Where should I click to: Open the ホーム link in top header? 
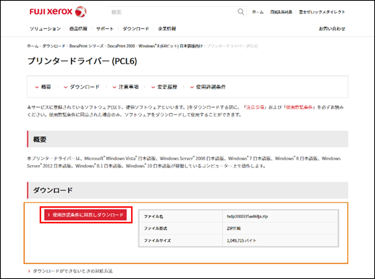coord(258,12)
